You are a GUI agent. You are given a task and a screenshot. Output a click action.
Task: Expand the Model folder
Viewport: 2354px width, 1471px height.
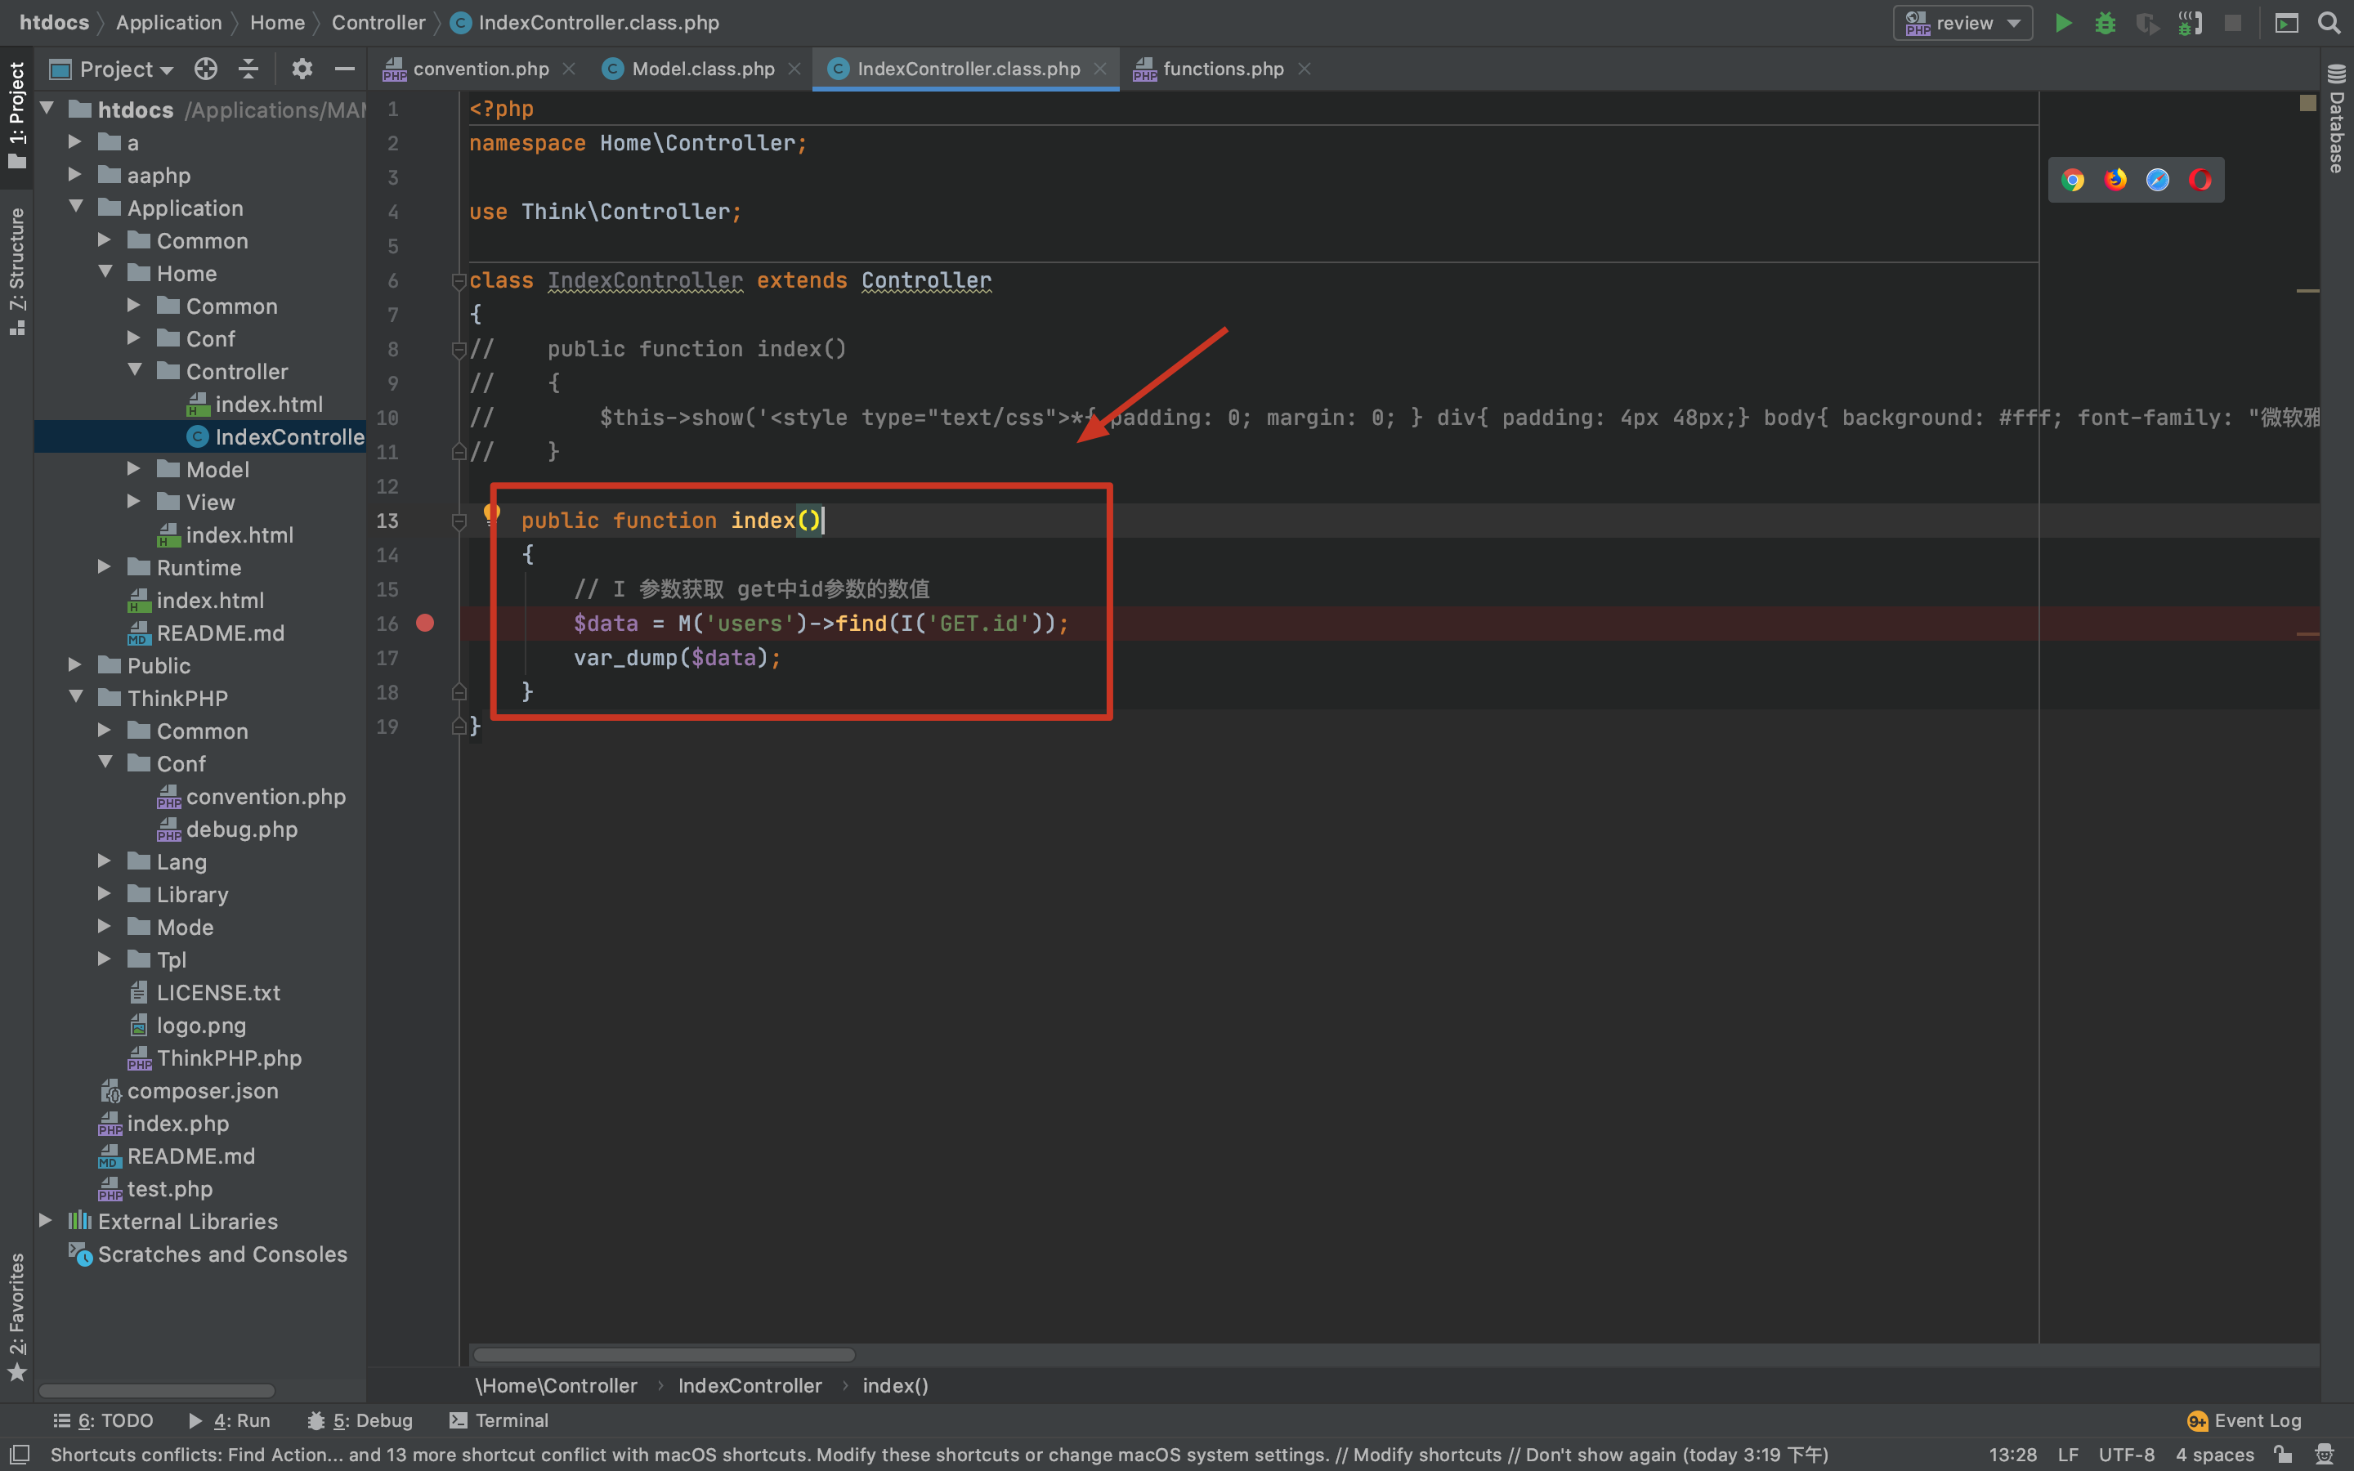click(134, 470)
